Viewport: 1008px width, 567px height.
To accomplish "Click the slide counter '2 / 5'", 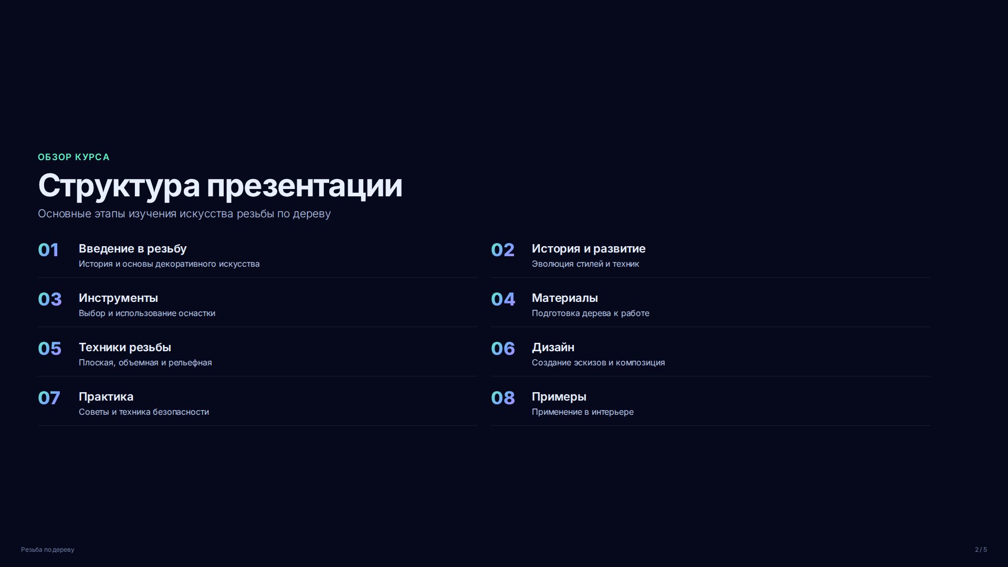I will [x=981, y=550].
